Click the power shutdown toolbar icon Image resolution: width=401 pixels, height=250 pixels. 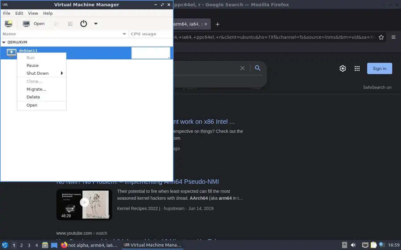pyautogui.click(x=84, y=23)
